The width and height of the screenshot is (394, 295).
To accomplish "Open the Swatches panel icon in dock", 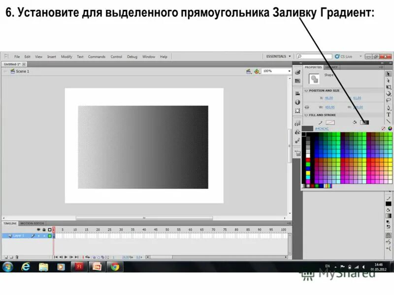I will 297,81.
